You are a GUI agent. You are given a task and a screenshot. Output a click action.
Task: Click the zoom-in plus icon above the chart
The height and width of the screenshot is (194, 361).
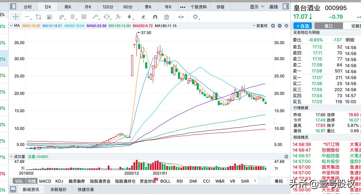(273, 26)
